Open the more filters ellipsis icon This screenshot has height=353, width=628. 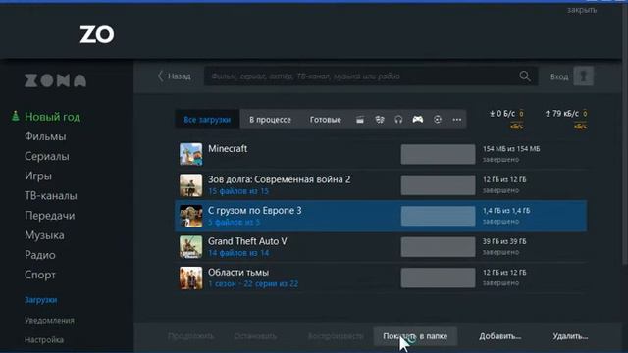[457, 120]
